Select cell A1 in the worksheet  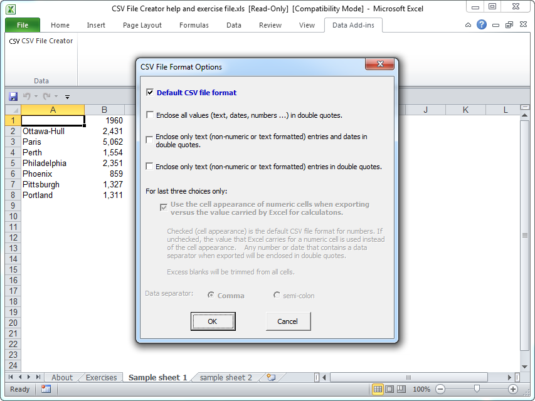[53, 120]
